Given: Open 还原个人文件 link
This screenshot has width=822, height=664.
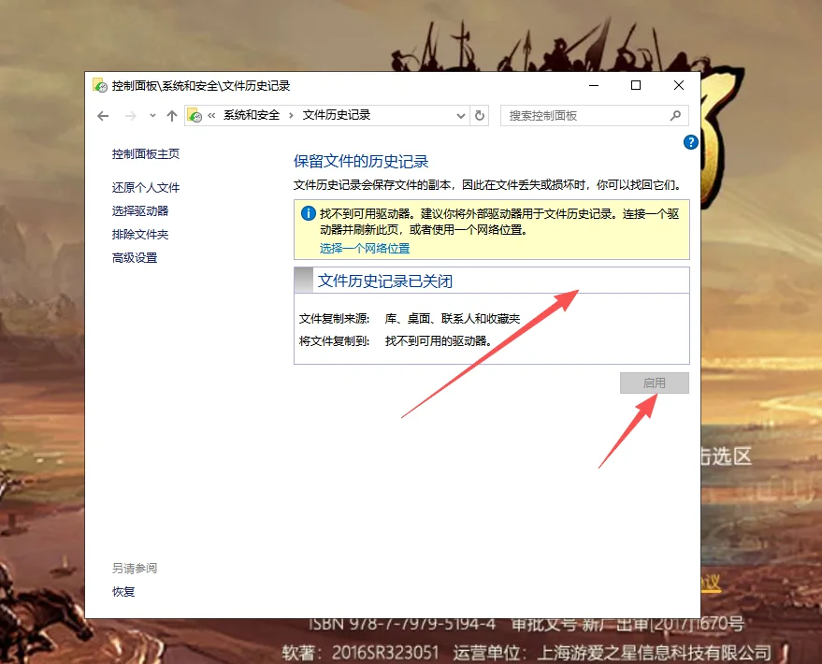Looking at the screenshot, I should [x=146, y=188].
